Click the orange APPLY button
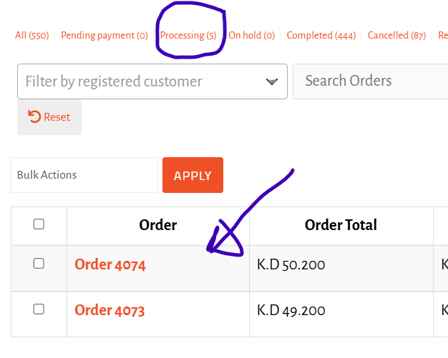Image resolution: width=448 pixels, height=358 pixels. tap(193, 175)
